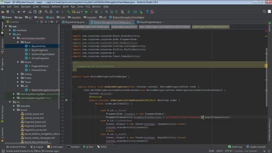
Task: Click the SDK Manager android icon
Action: tap(141, 12)
